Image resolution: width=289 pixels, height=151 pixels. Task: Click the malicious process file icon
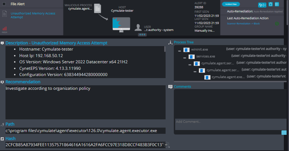(x=97, y=8)
